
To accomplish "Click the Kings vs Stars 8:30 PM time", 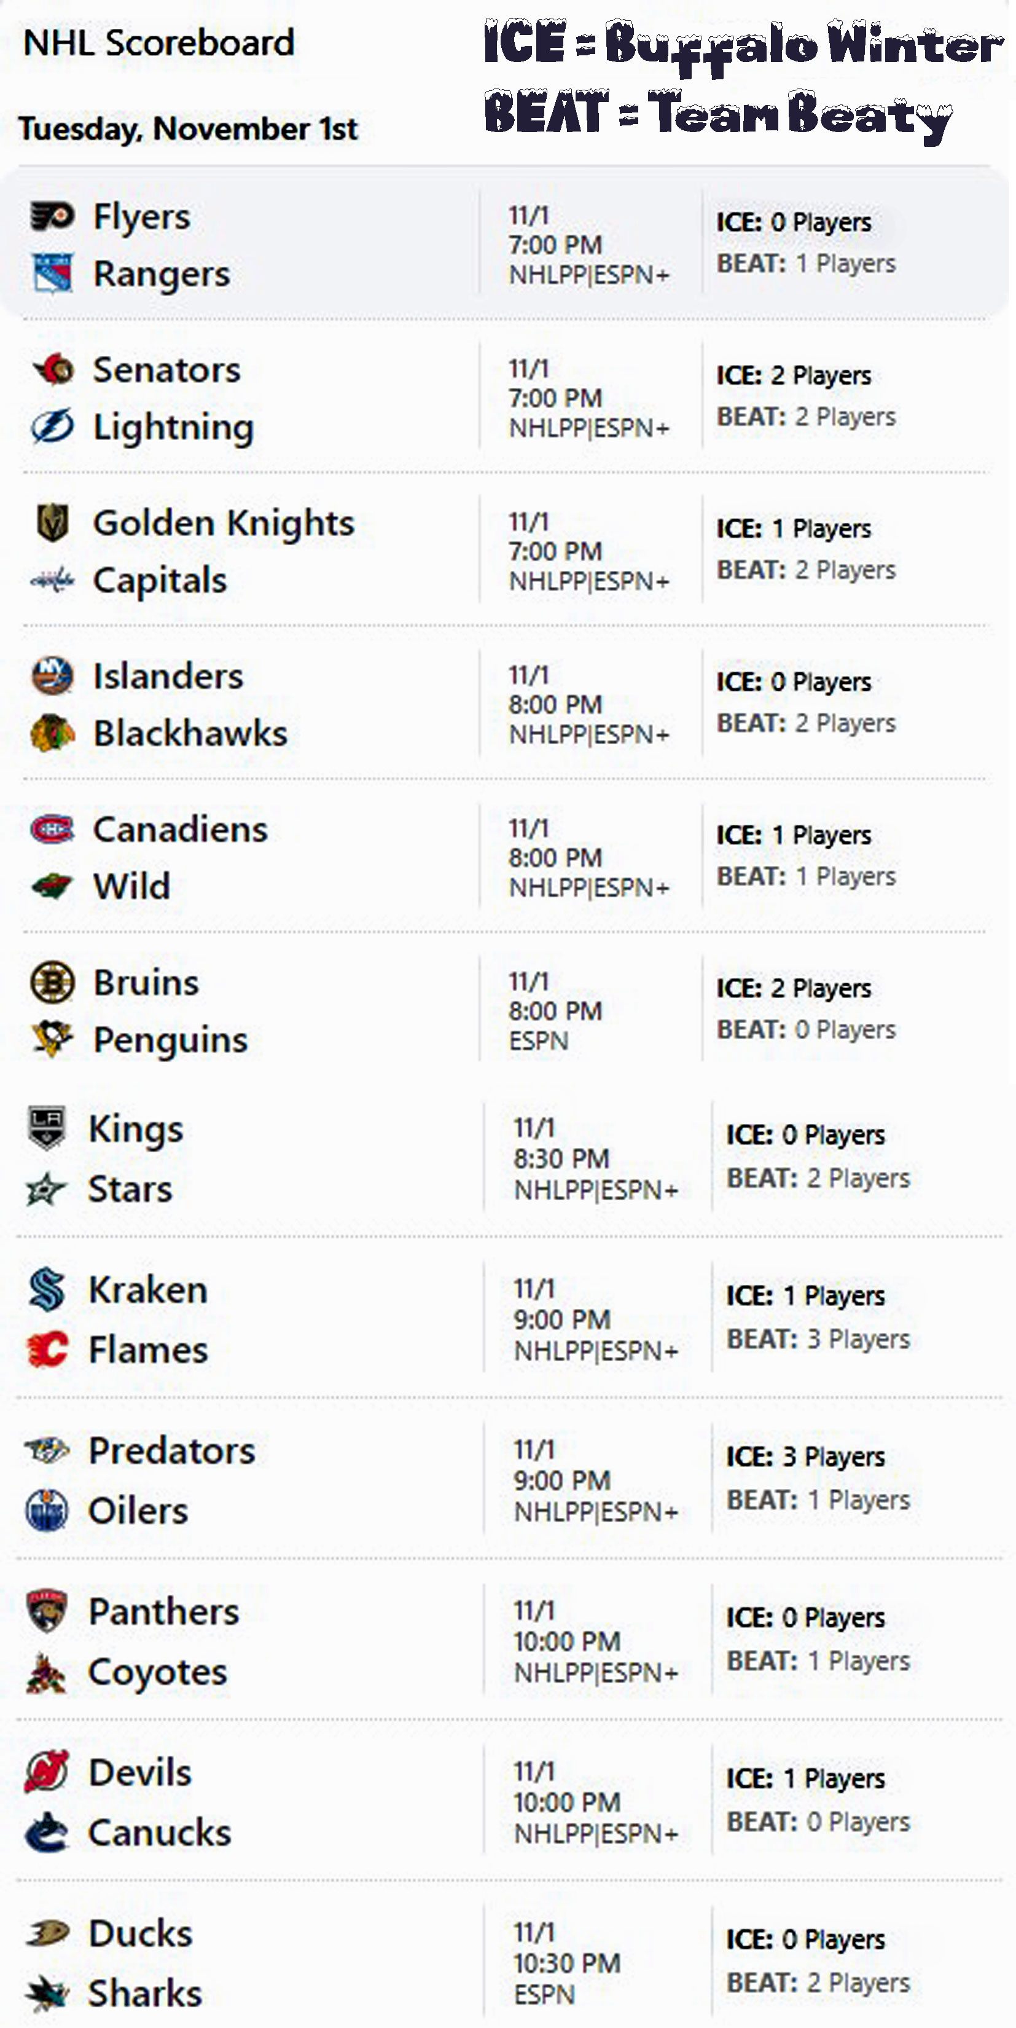I will 561,1158.
